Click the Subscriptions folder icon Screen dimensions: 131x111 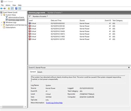coord(4,27)
